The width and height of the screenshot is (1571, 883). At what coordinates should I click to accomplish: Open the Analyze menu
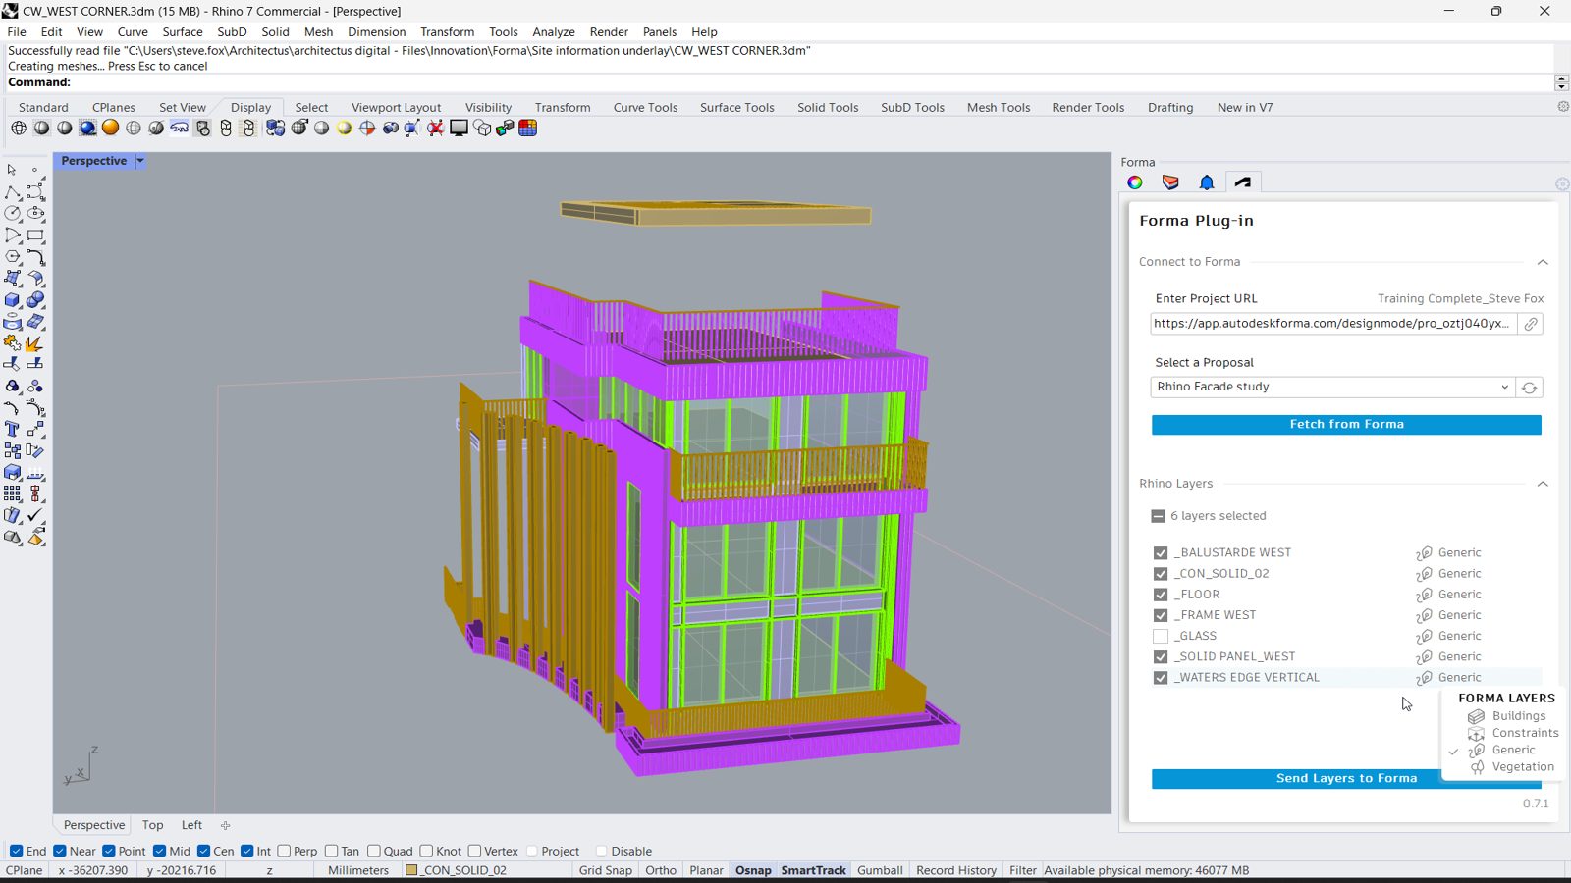[x=553, y=32]
